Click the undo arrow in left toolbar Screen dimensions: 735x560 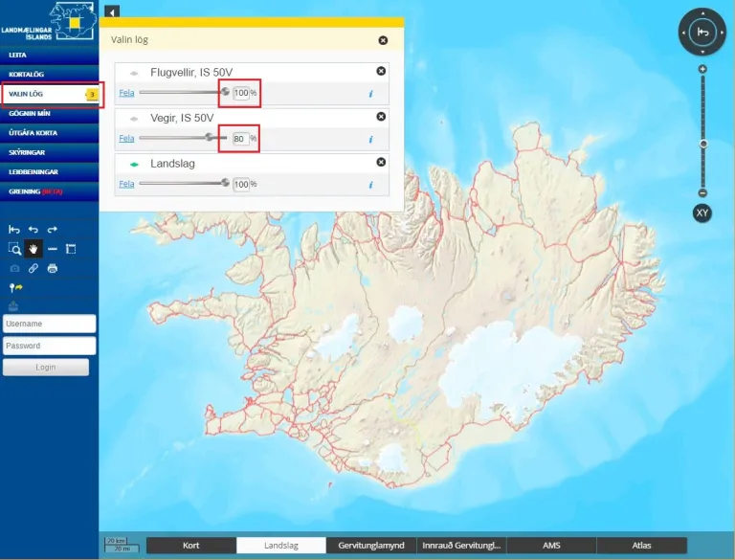(33, 230)
